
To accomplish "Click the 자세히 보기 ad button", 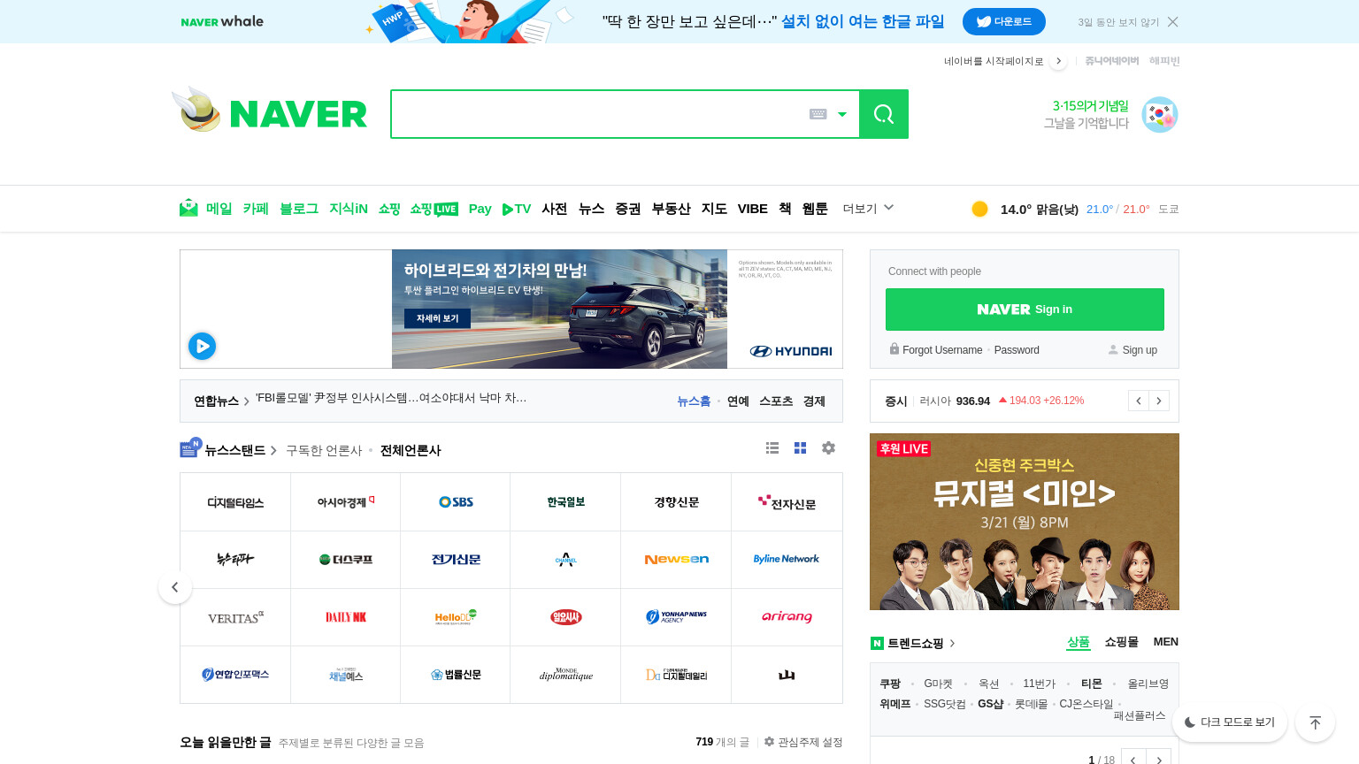I will tap(437, 318).
